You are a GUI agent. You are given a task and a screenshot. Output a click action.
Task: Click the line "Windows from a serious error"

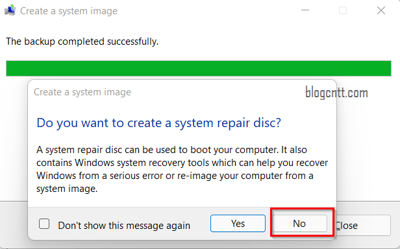pyautogui.click(x=175, y=176)
